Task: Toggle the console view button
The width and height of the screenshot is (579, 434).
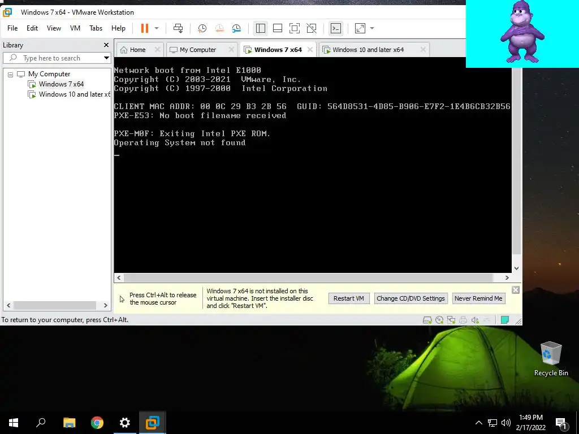Action: (x=336, y=28)
